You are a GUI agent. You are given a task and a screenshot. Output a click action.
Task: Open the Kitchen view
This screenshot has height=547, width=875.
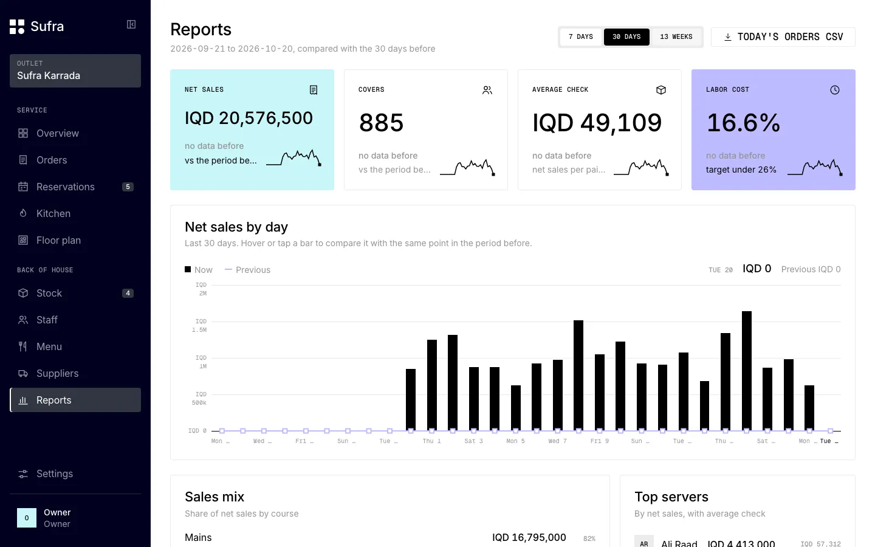click(75, 213)
